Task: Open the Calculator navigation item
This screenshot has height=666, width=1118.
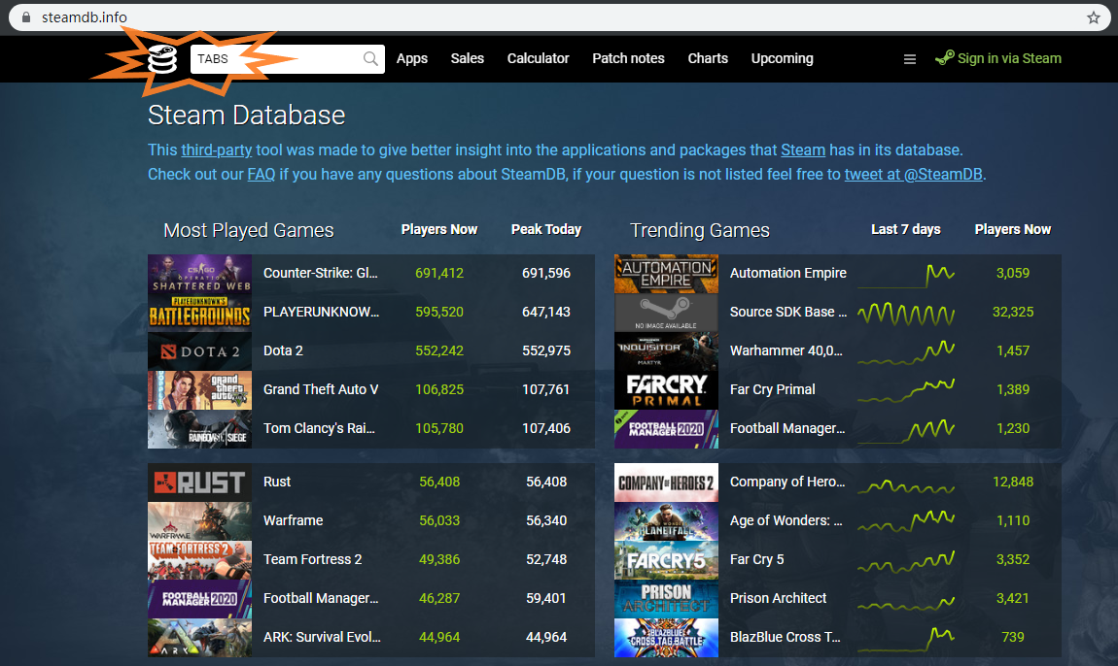Action: coord(538,58)
